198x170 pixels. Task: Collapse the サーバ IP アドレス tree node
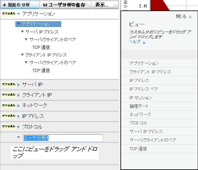point(22,32)
